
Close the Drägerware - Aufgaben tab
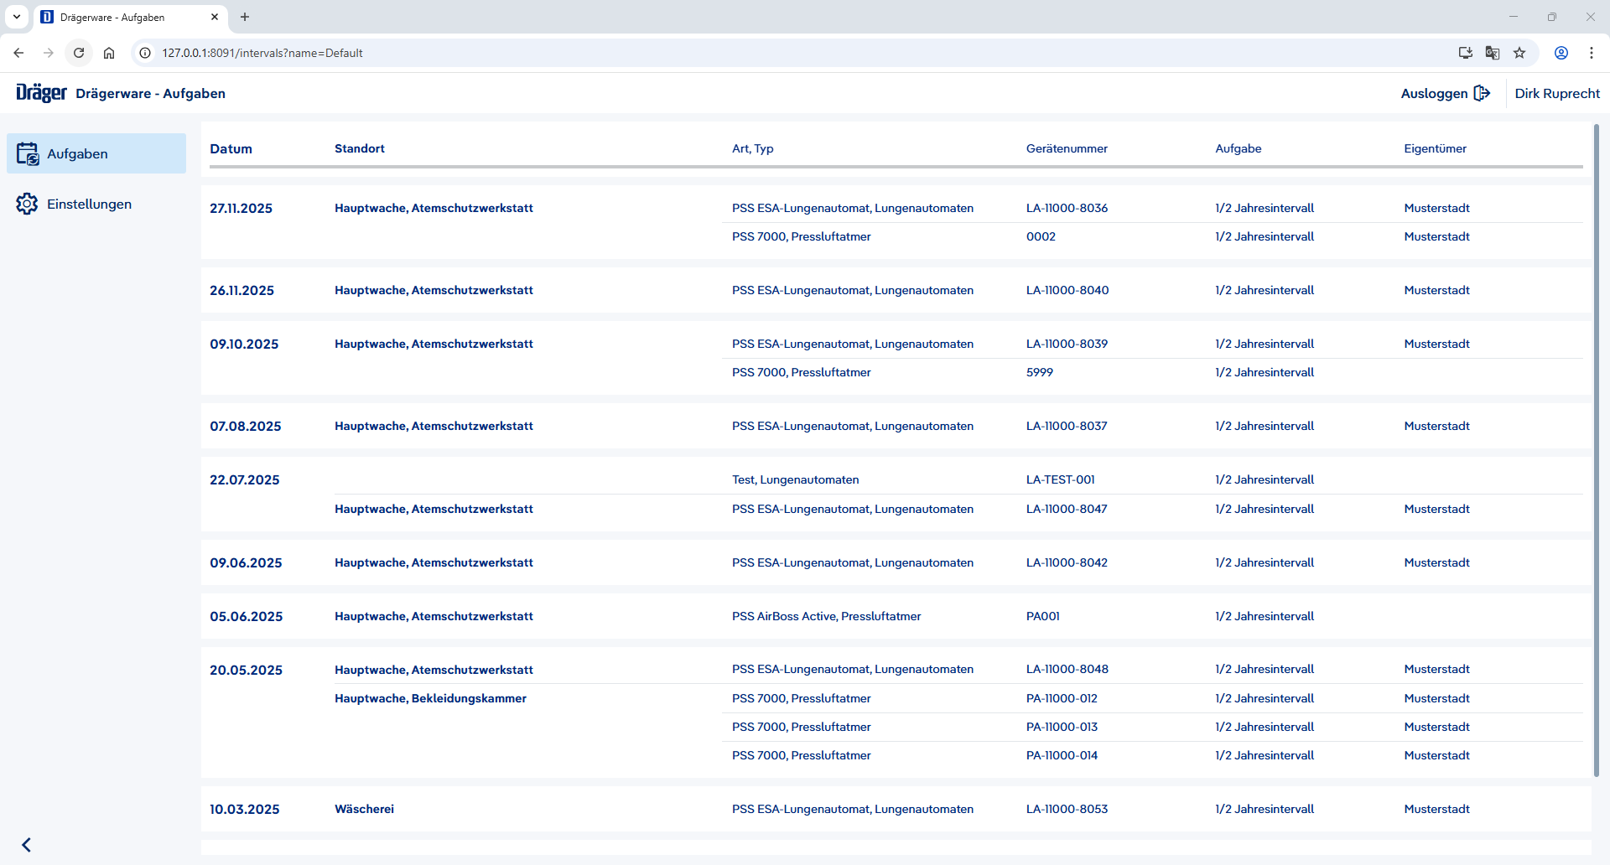click(215, 17)
